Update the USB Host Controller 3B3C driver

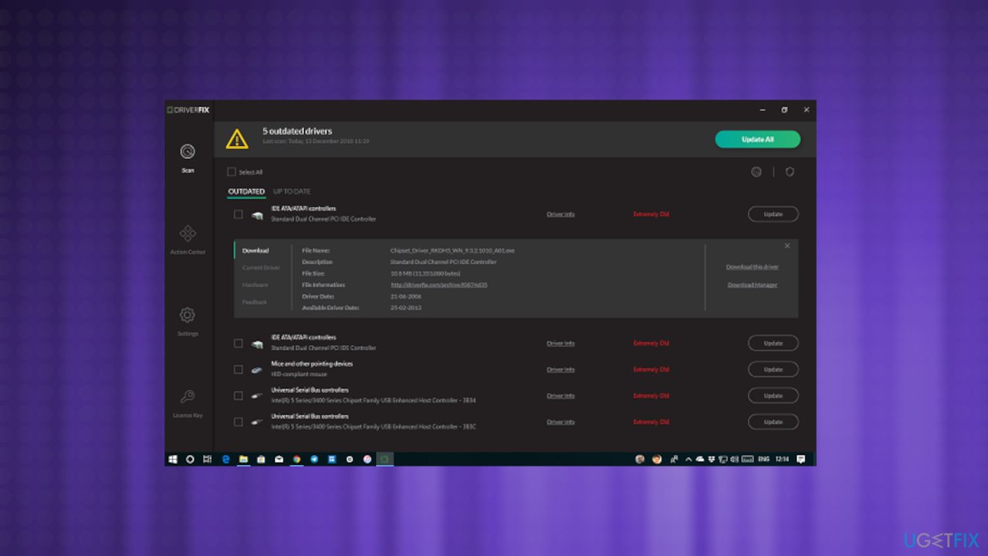[x=773, y=422]
